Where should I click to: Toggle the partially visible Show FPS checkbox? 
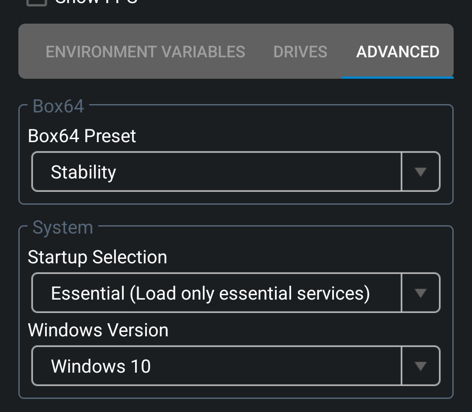tap(37, 2)
